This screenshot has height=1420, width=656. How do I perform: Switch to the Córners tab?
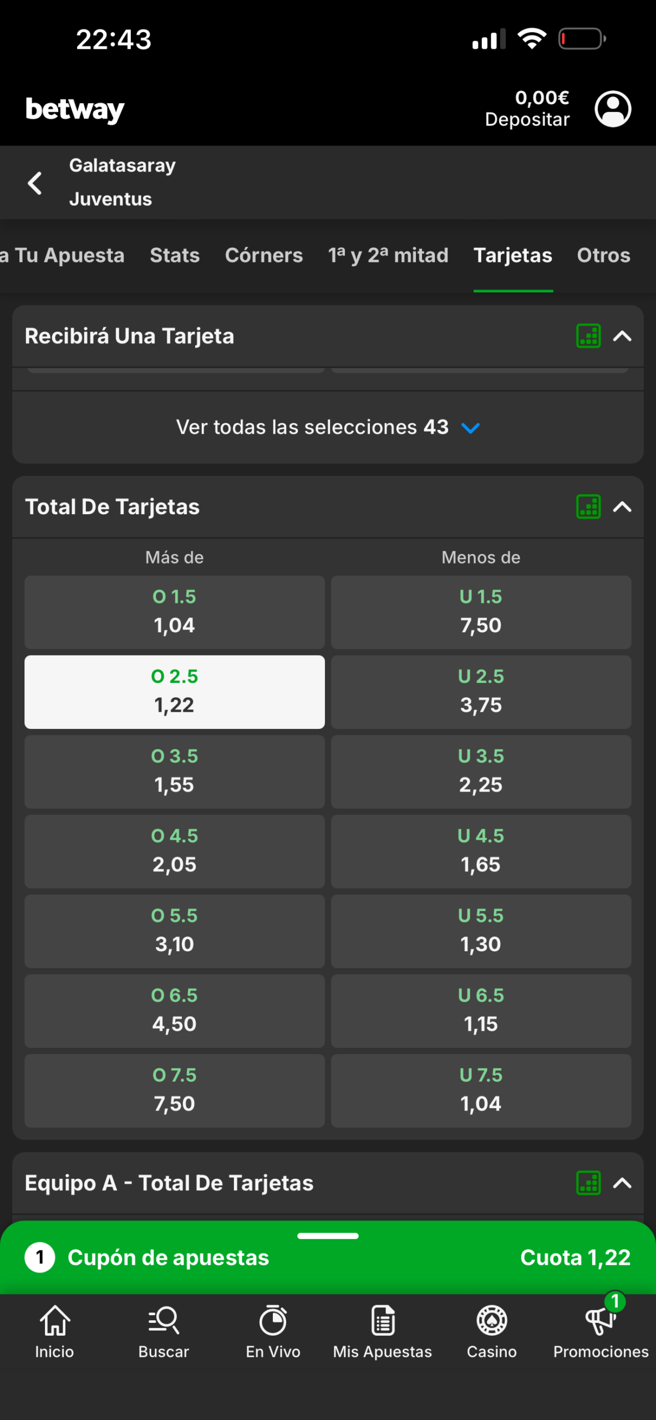coord(264,256)
